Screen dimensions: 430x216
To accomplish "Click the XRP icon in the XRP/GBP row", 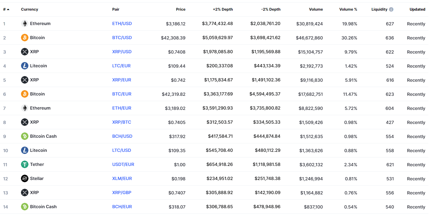I will pyautogui.click(x=24, y=193).
